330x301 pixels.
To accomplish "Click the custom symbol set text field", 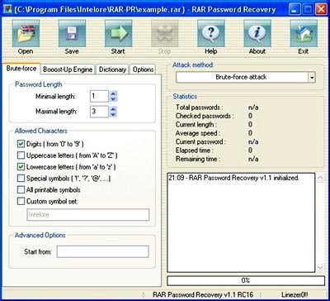I will coord(88,215).
